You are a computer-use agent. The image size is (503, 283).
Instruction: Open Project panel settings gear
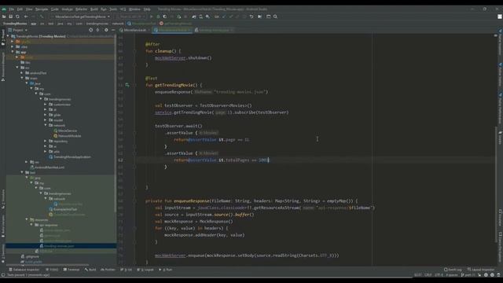[106, 30]
